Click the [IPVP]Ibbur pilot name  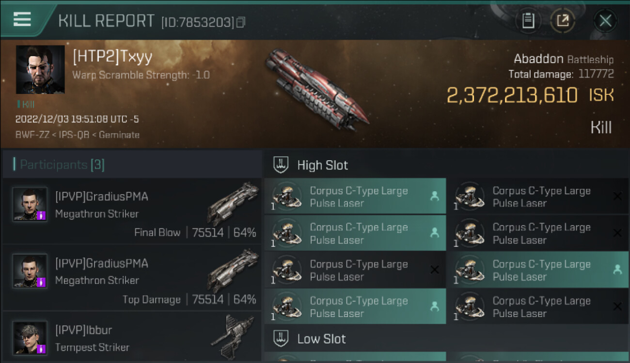point(83,330)
